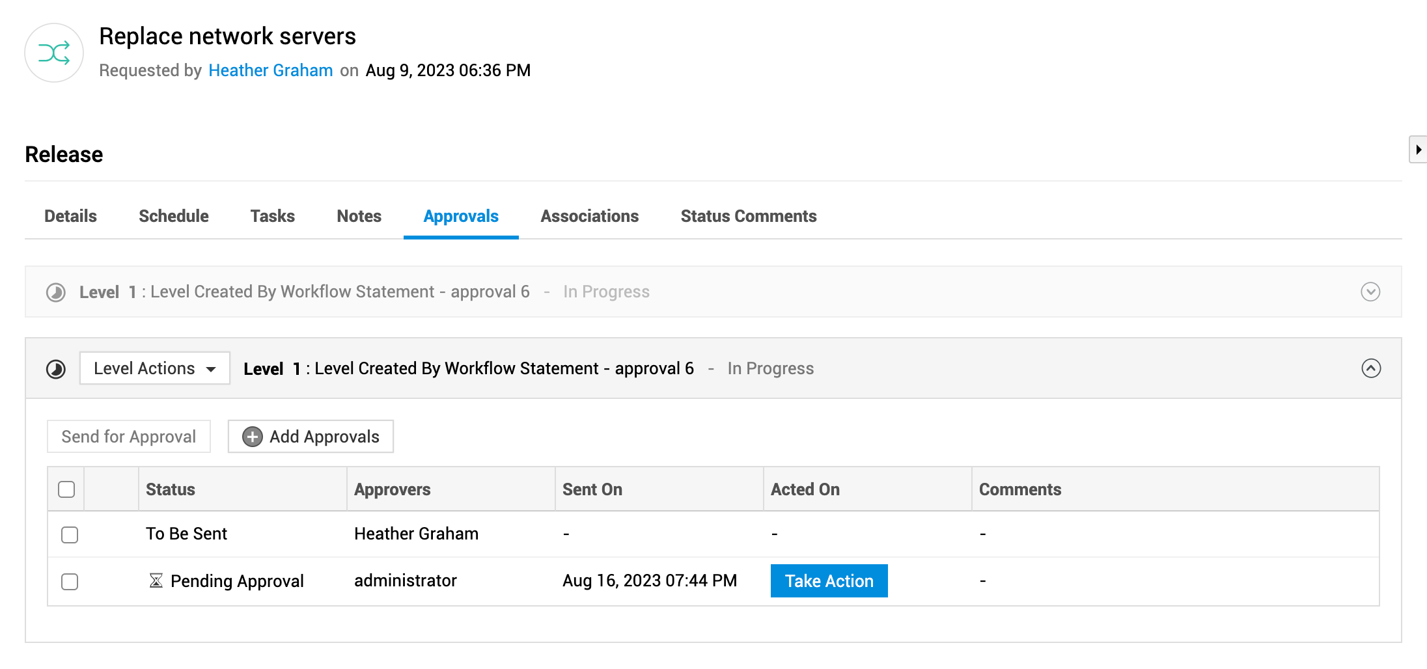The height and width of the screenshot is (669, 1427).
Task: Click the hourglass icon beside Pending Approval
Action: pyautogui.click(x=156, y=580)
